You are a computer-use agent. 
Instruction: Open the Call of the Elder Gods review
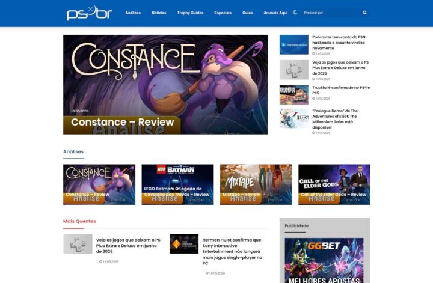tap(334, 184)
